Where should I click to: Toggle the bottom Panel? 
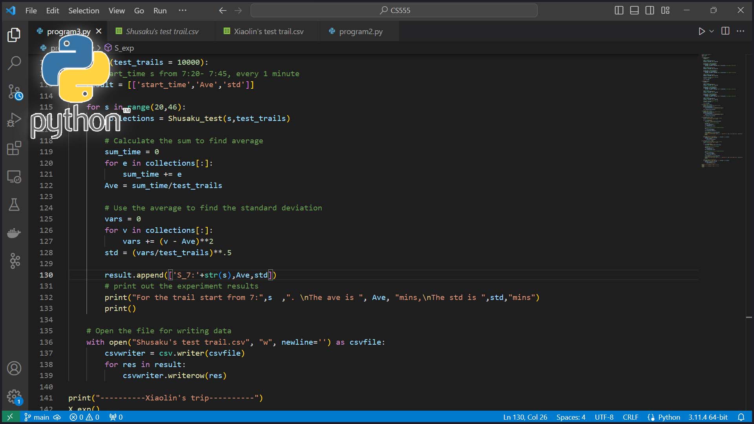click(x=634, y=10)
